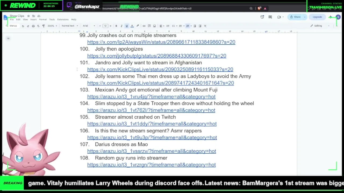The image size is (344, 193).
Task: Click the increase font size plus
Action: coord(110,26)
